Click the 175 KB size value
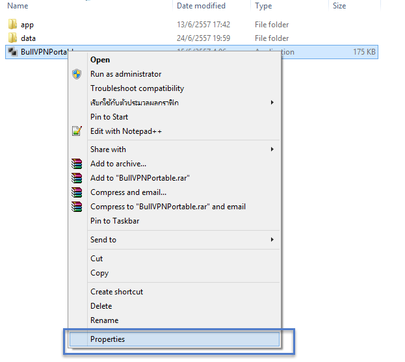The height and width of the screenshot is (362, 405). click(x=364, y=52)
